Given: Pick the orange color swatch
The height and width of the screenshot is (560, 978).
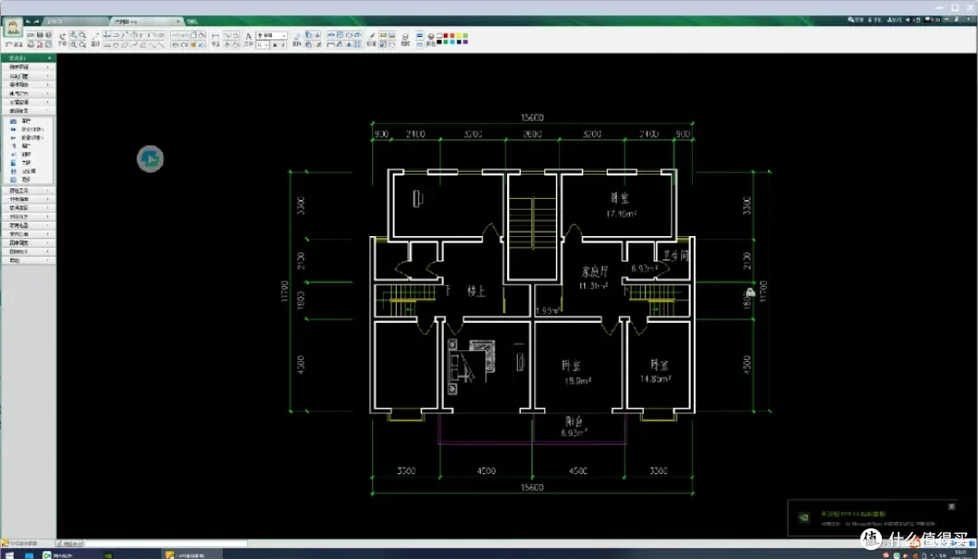Looking at the screenshot, I should 452,35.
